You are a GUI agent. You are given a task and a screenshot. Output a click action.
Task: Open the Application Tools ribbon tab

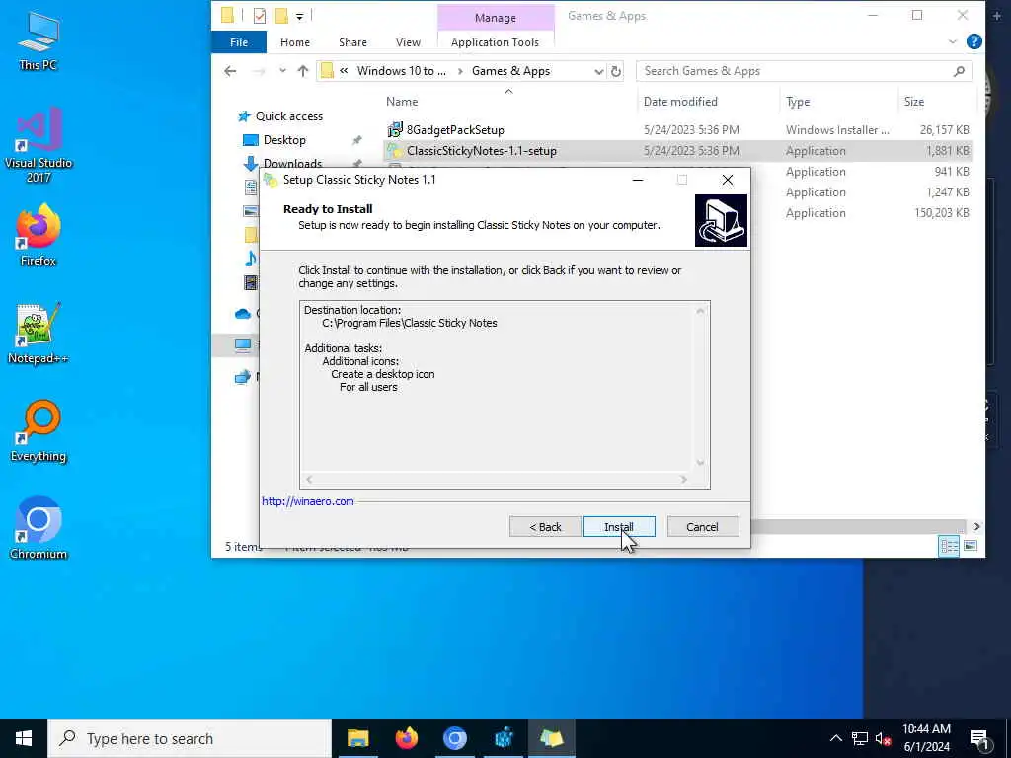point(496,42)
